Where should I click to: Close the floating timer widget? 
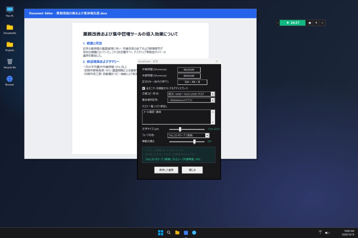tap(322, 23)
